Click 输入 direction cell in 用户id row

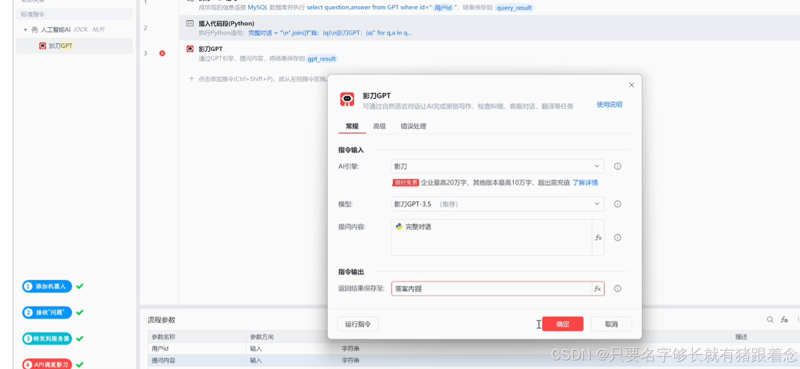point(256,349)
